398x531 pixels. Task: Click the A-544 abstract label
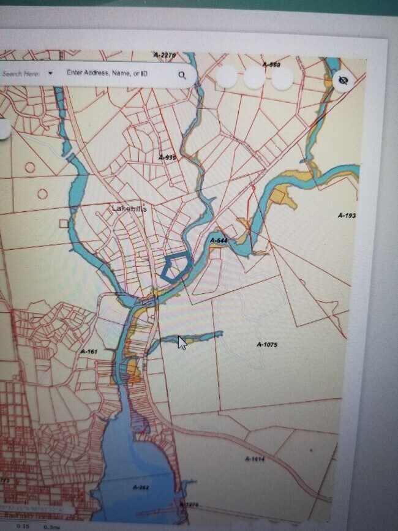[219, 241]
